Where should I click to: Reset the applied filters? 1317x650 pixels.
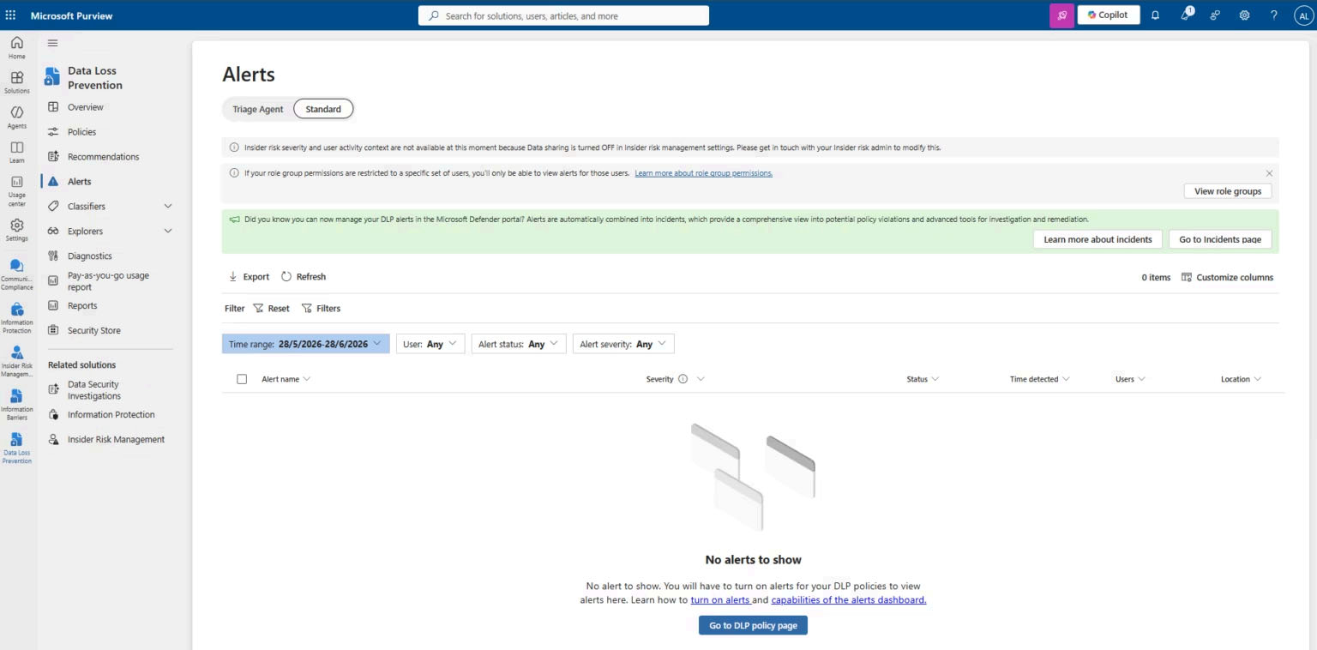271,309
